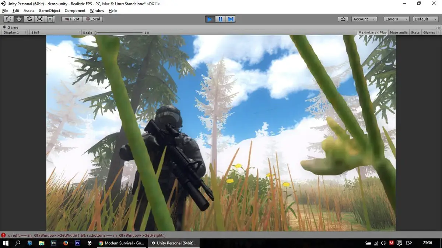Click inside the Game view render
442x248 pixels.
[x=221, y=133]
